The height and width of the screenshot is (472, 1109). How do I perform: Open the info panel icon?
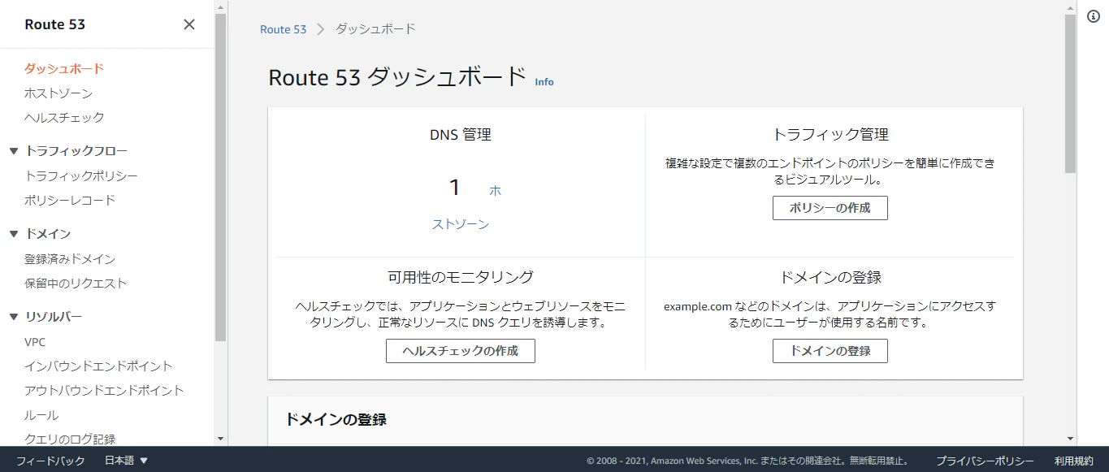(x=1094, y=17)
